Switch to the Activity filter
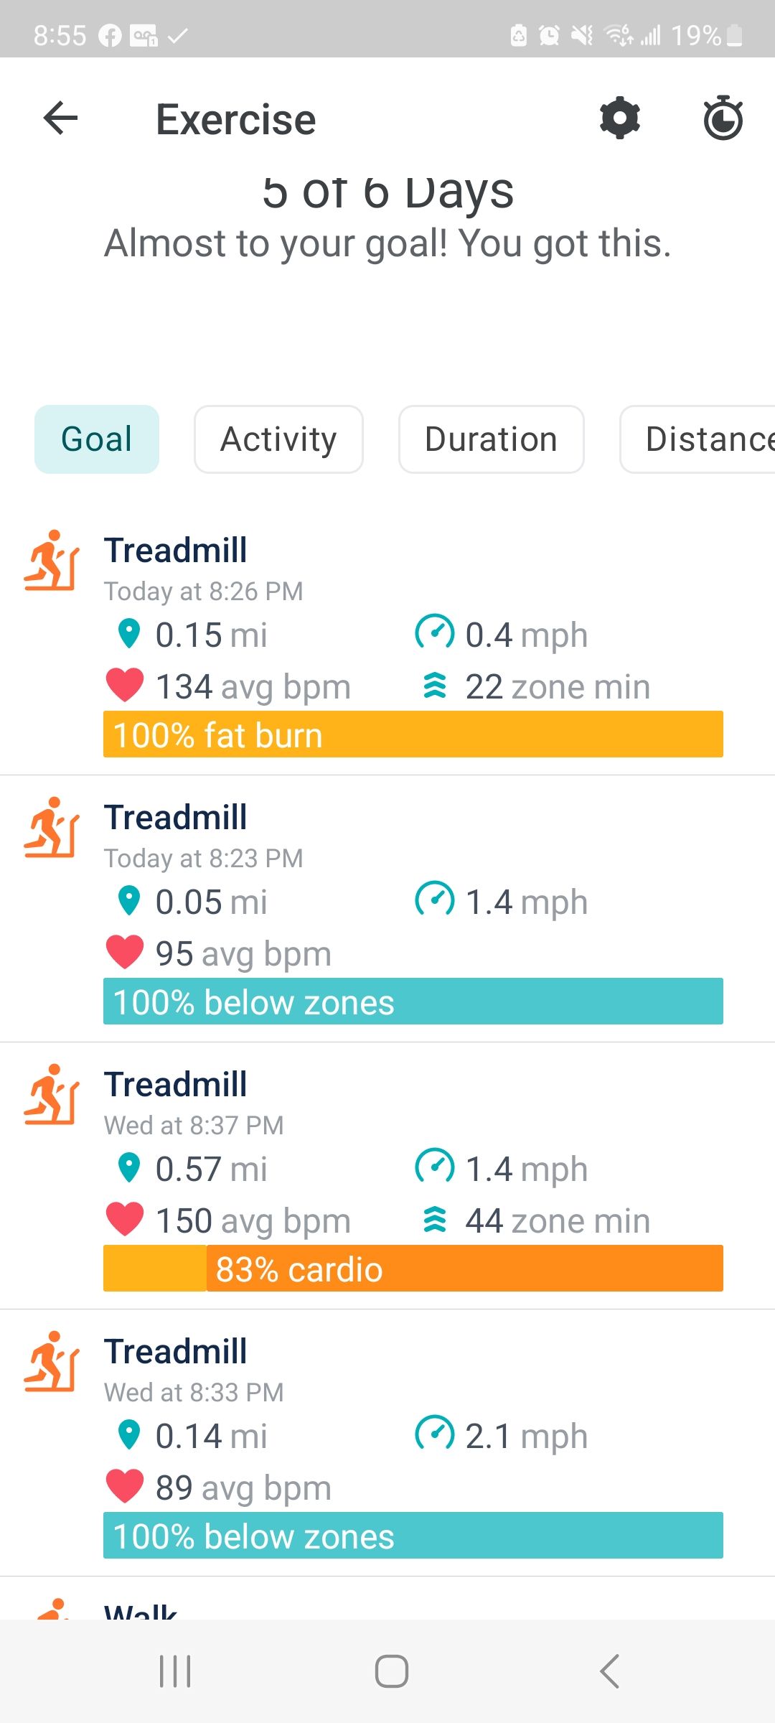The image size is (775, 1723). tap(278, 439)
